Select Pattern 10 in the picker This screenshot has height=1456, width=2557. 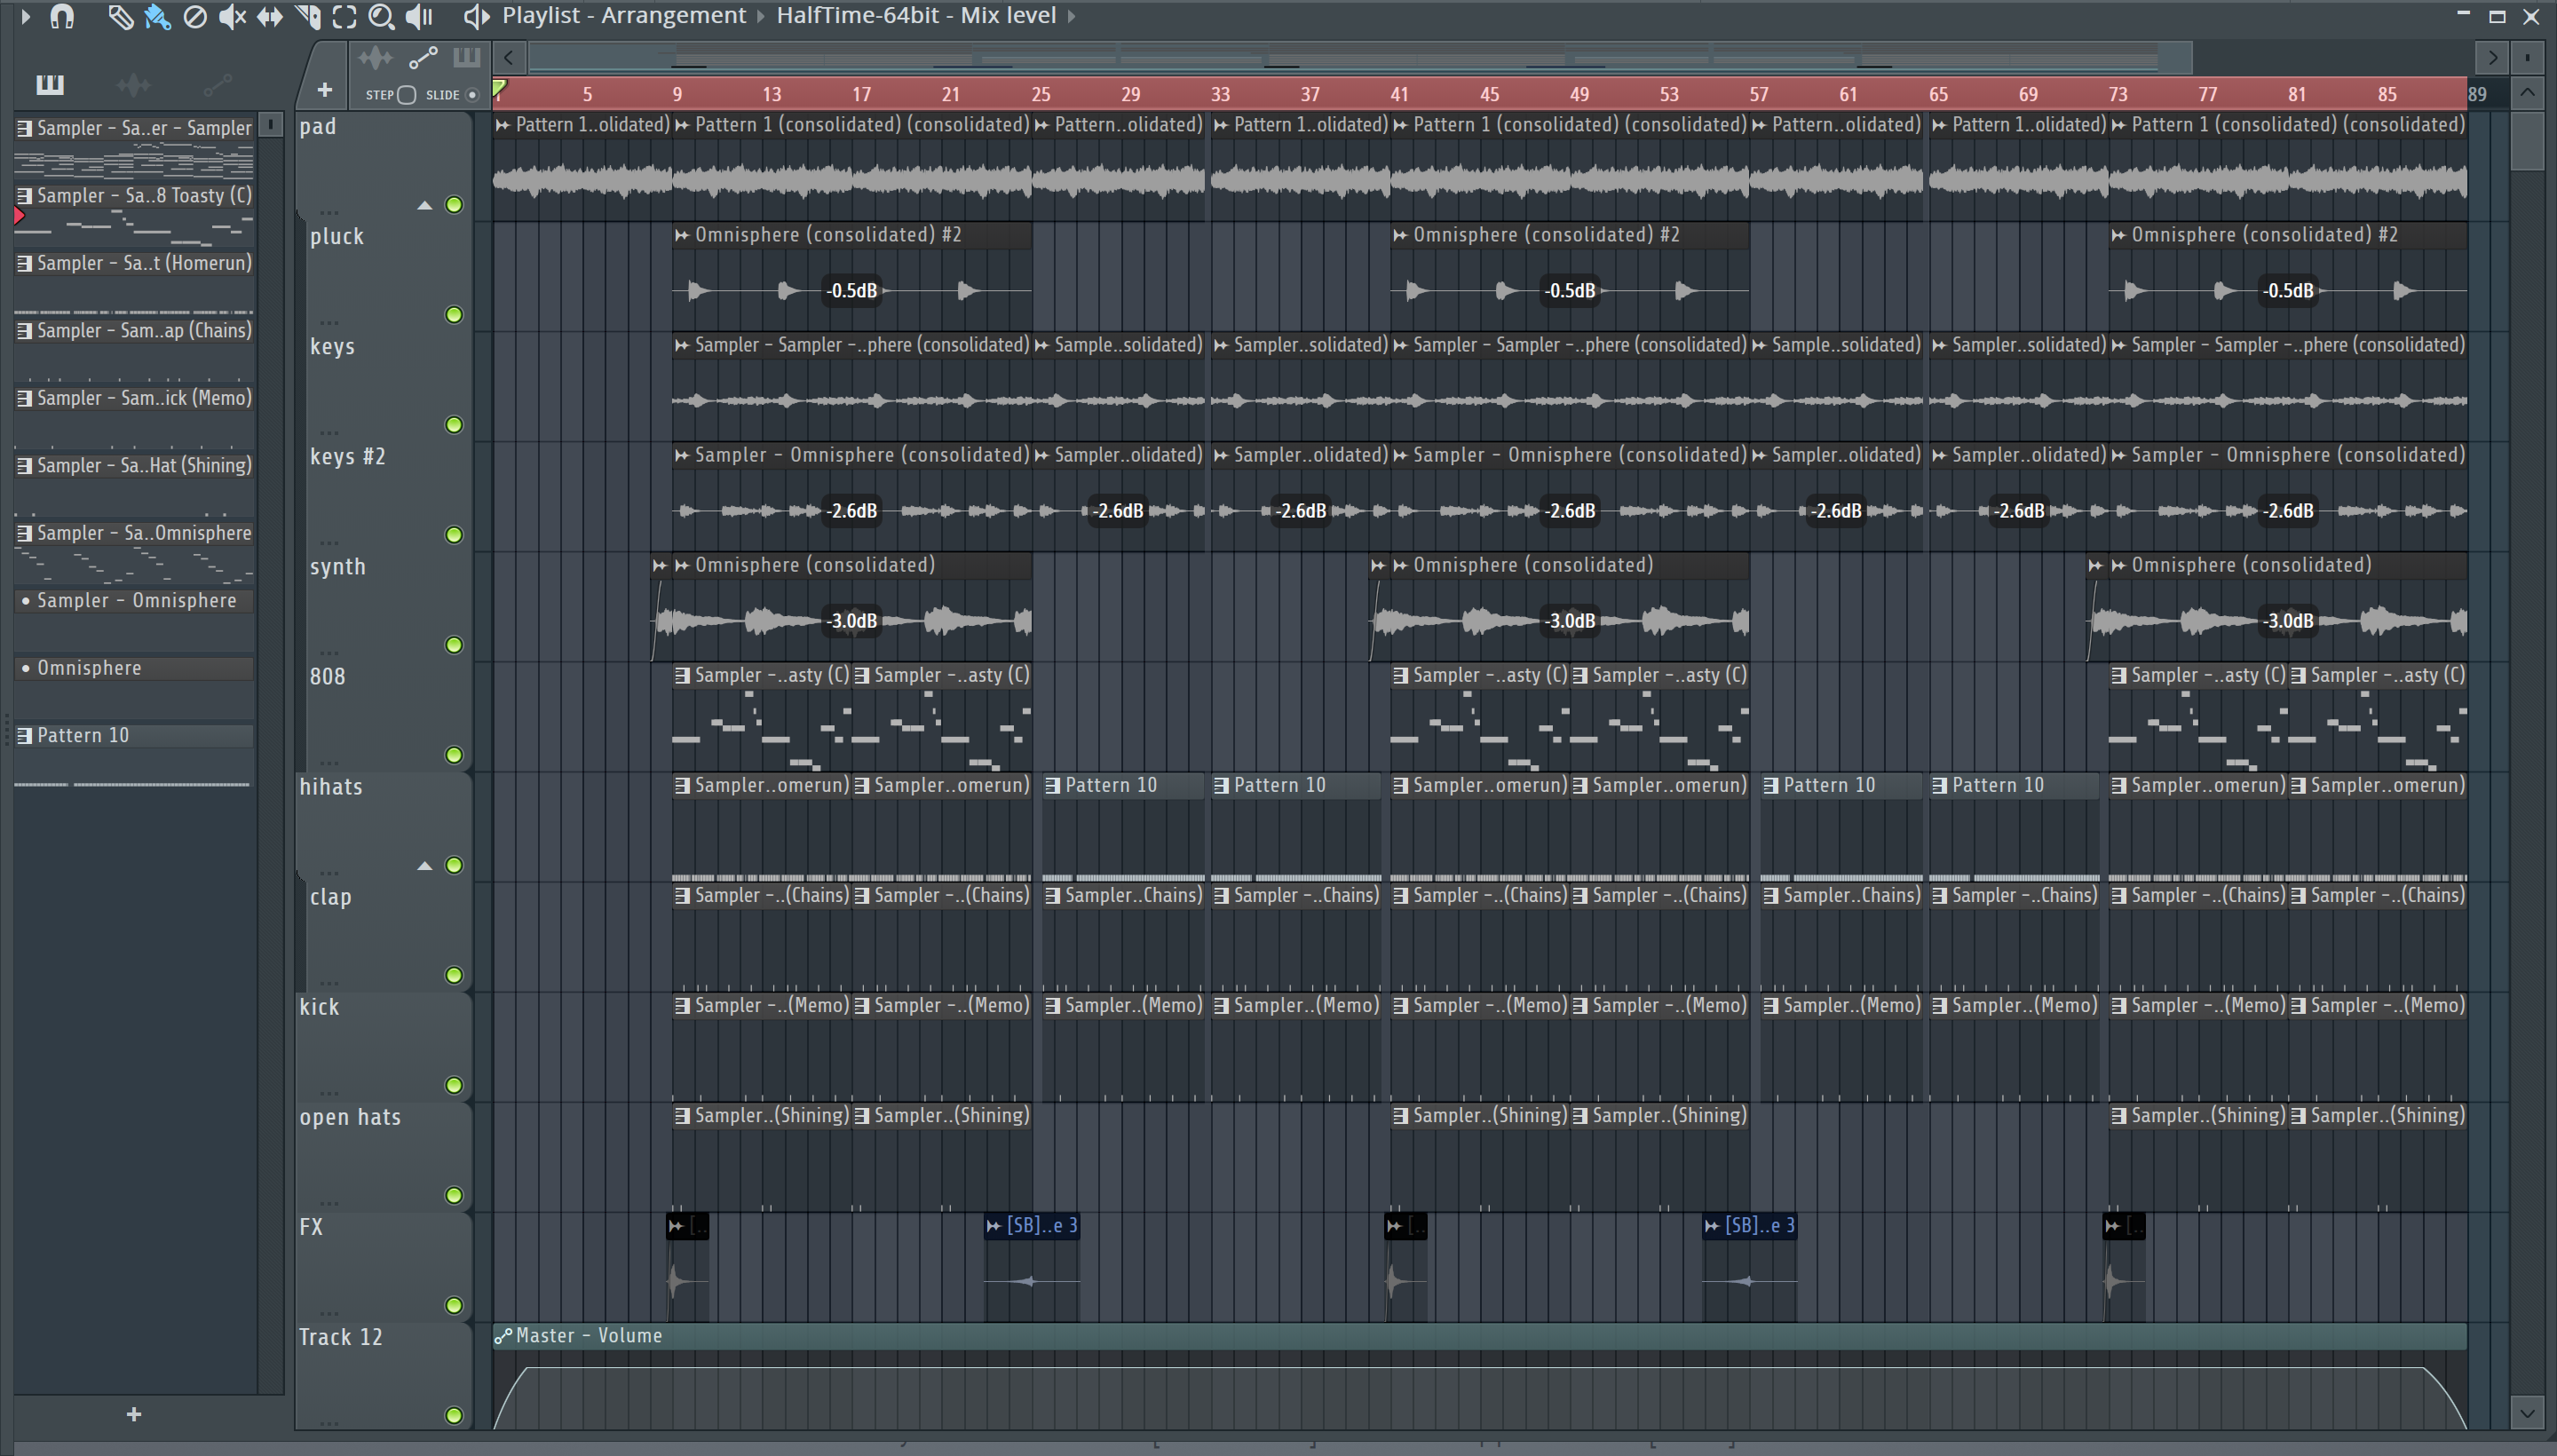coord(134,736)
